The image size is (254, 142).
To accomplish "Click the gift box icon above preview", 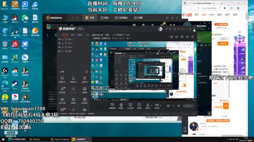I will coord(171,37).
